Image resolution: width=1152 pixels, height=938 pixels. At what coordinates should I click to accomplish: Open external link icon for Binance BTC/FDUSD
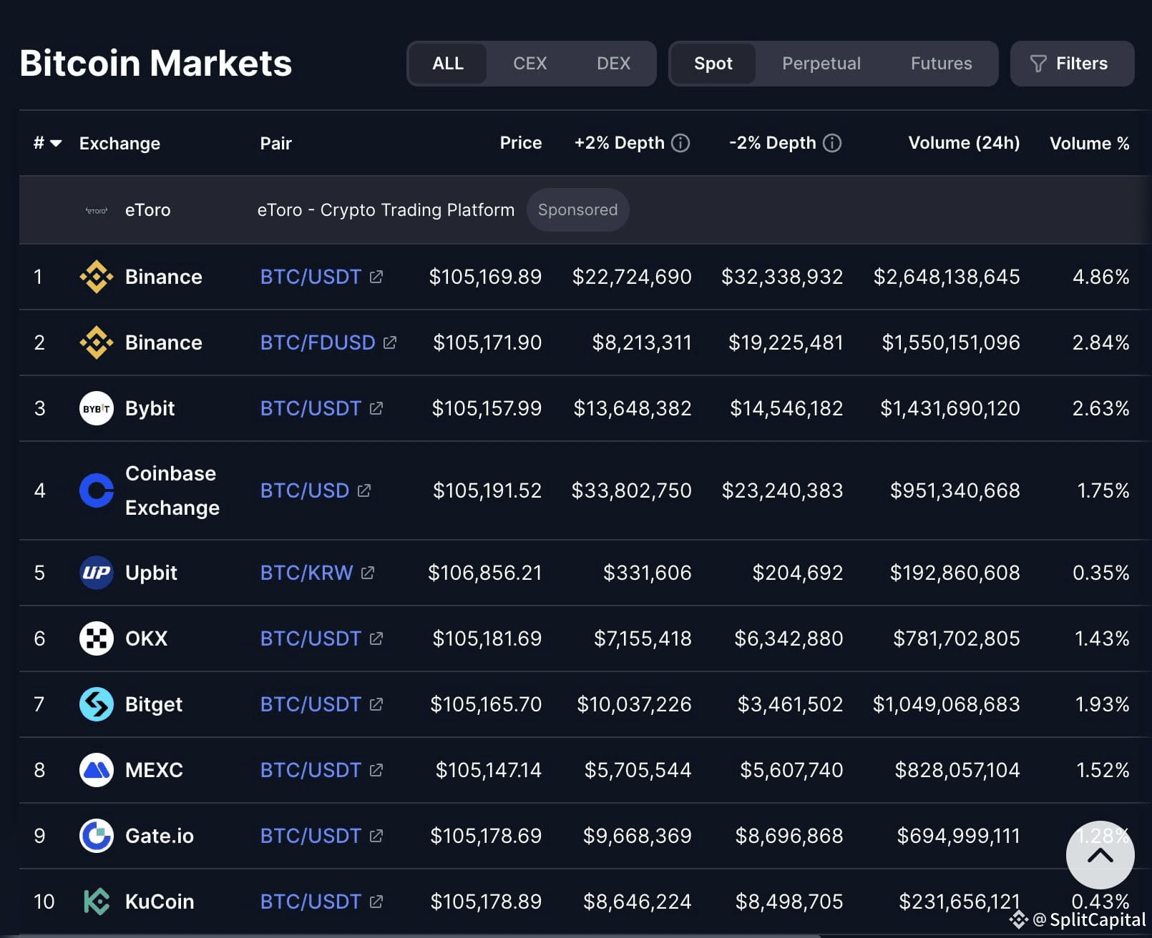(x=390, y=342)
